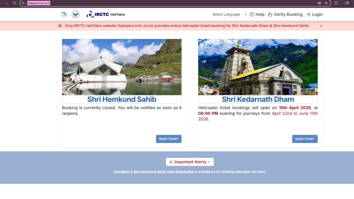Image resolution: width=354 pixels, height=199 pixels.
Task: Open browser extensions puzzle icon
Action: click(336, 3)
